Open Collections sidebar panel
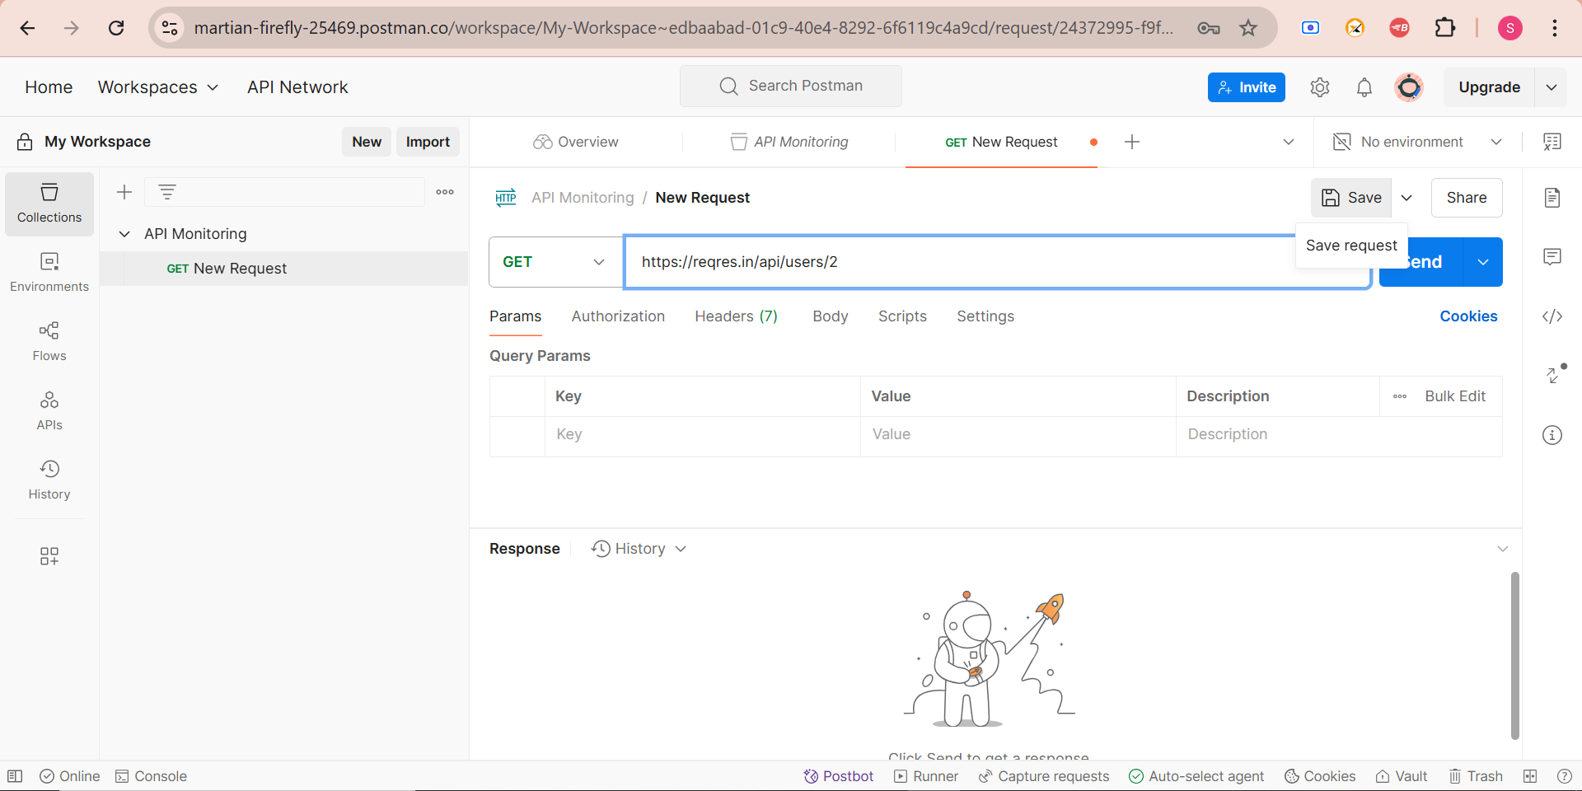This screenshot has height=791, width=1582. [49, 204]
